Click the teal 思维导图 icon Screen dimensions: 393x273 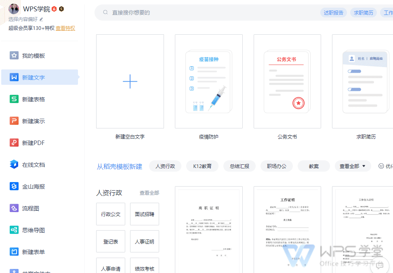tap(14, 230)
